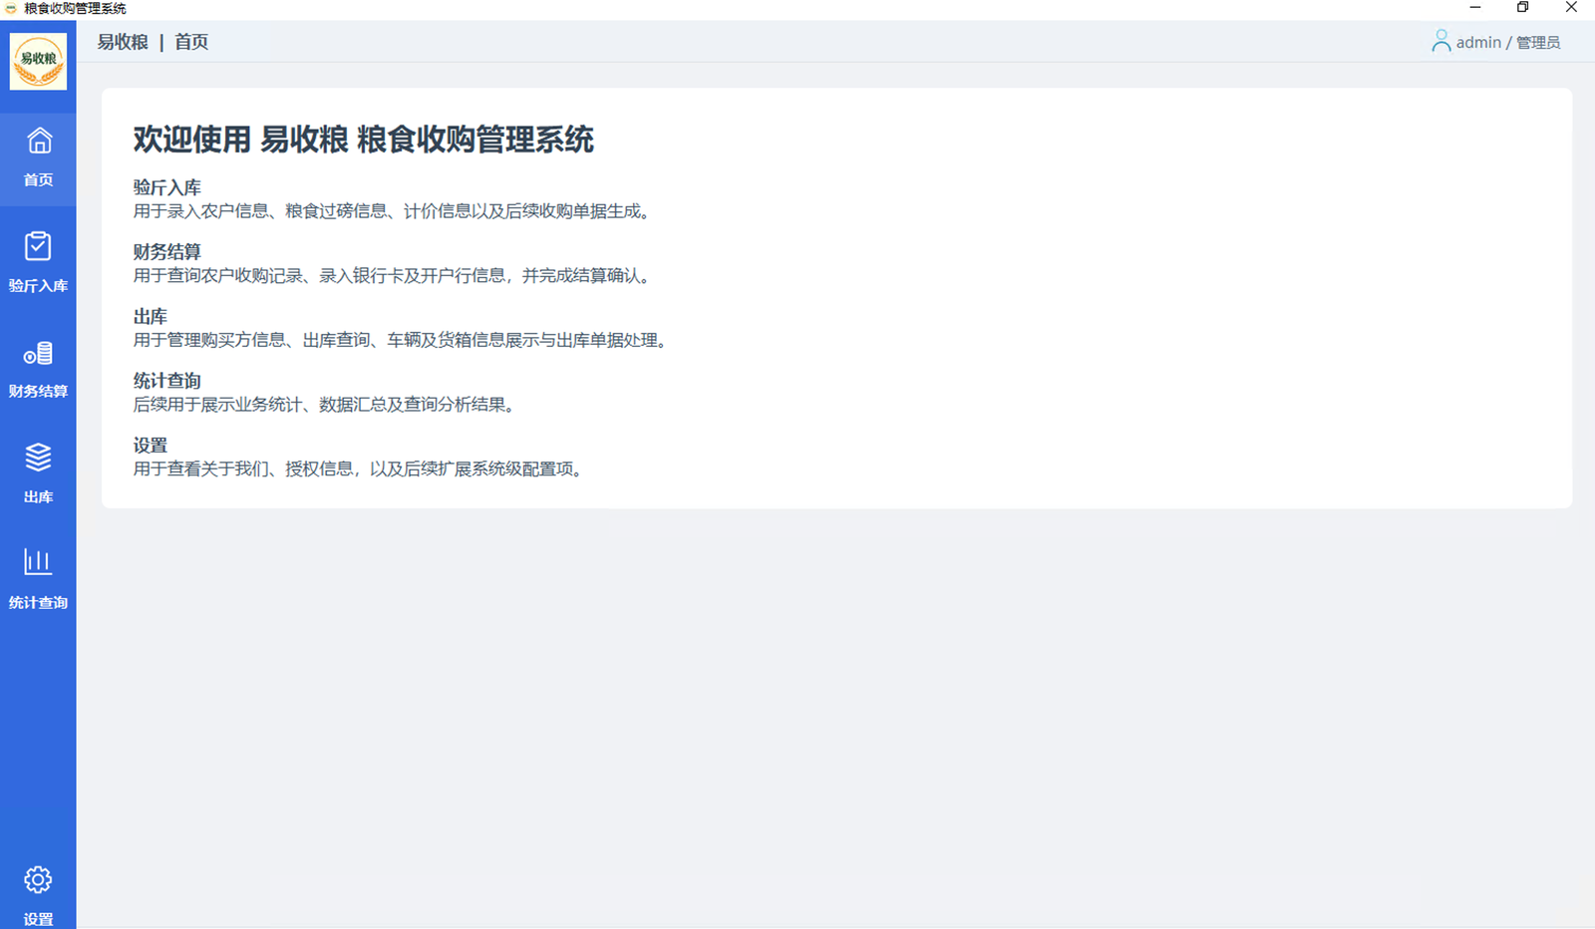This screenshot has height=929, width=1595.
Task: Select the 首页 sidebar label
Action: point(38,180)
